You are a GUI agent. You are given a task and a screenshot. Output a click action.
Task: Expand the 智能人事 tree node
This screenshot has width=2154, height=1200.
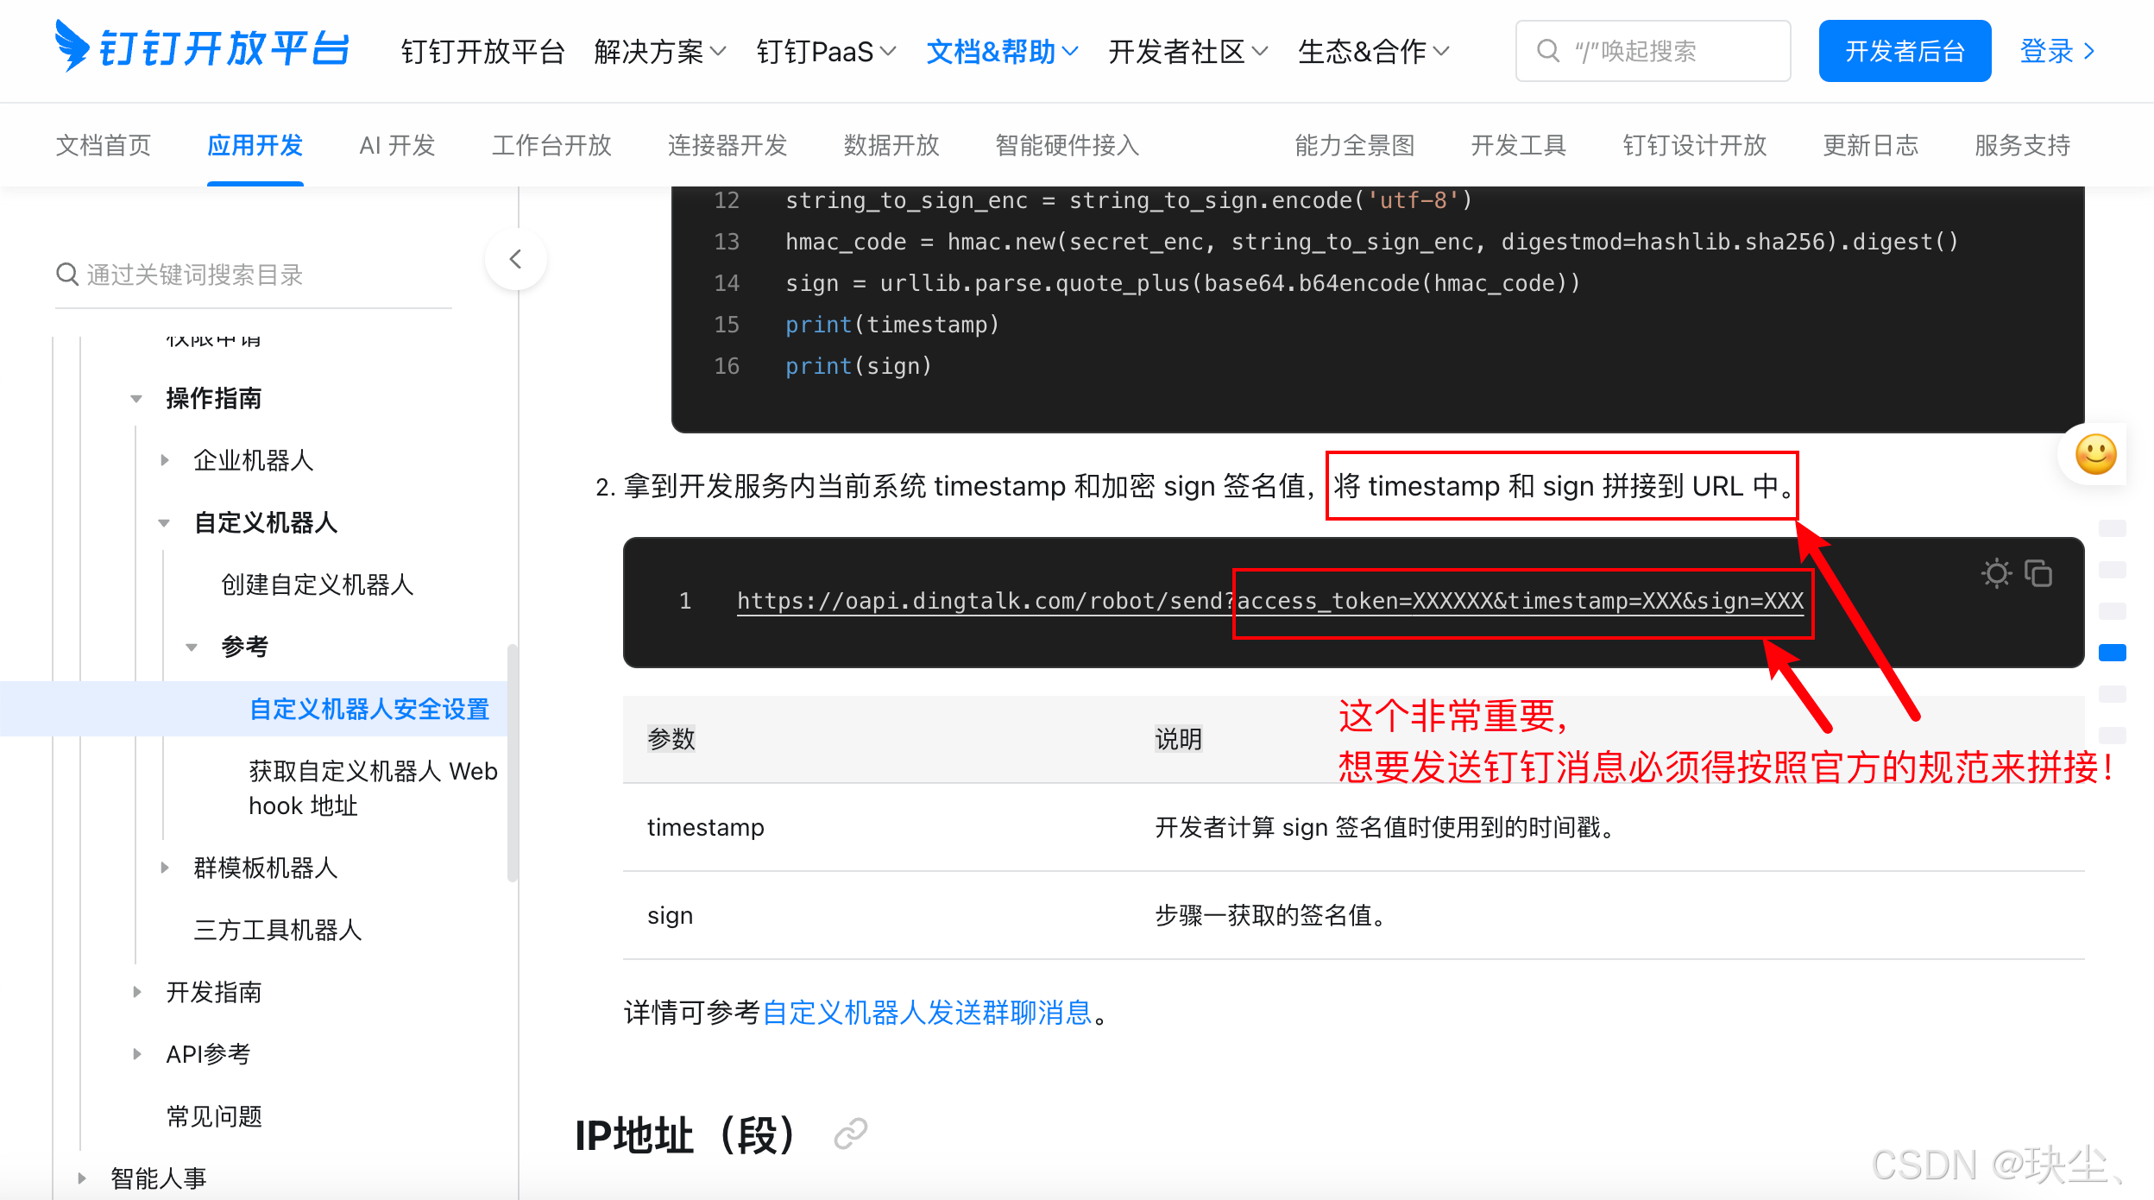click(81, 1178)
